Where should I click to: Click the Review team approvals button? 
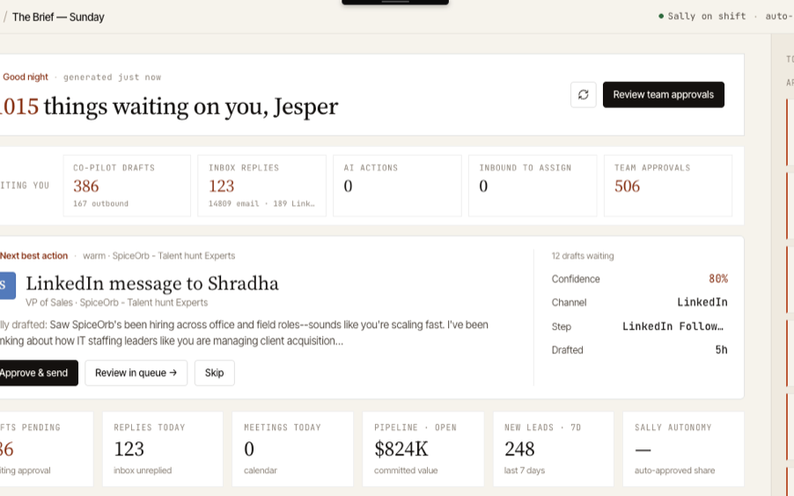pos(664,95)
